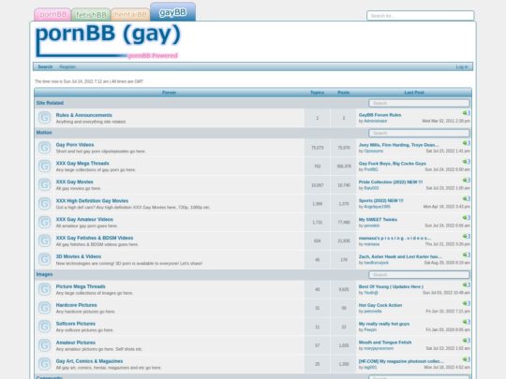Image resolution: width=506 pixels, height=379 pixels.
Task: Switch to the hentaiBB tab
Action: (130, 15)
